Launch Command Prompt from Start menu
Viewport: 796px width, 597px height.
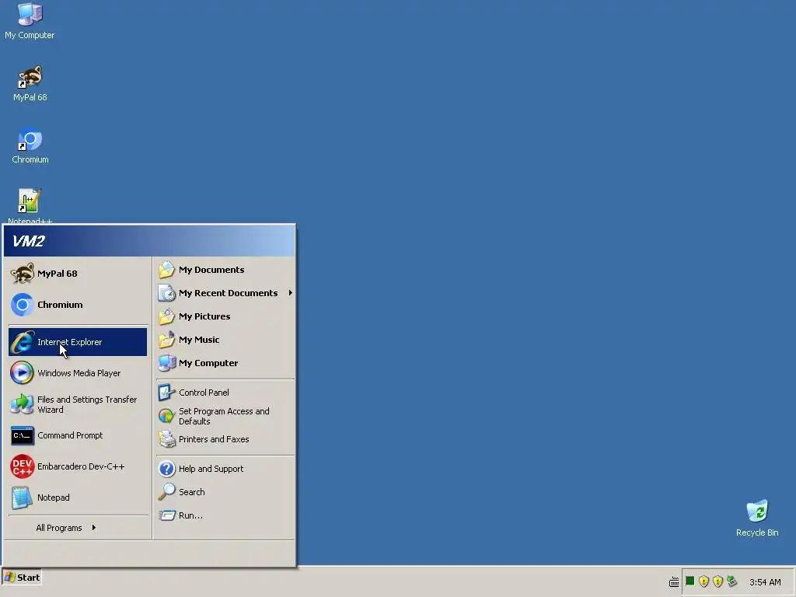pyautogui.click(x=78, y=435)
